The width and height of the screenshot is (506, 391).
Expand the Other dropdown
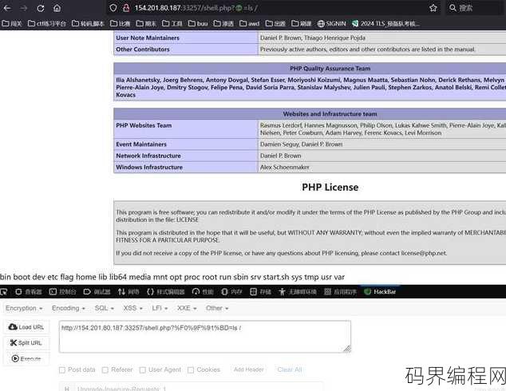(x=217, y=309)
